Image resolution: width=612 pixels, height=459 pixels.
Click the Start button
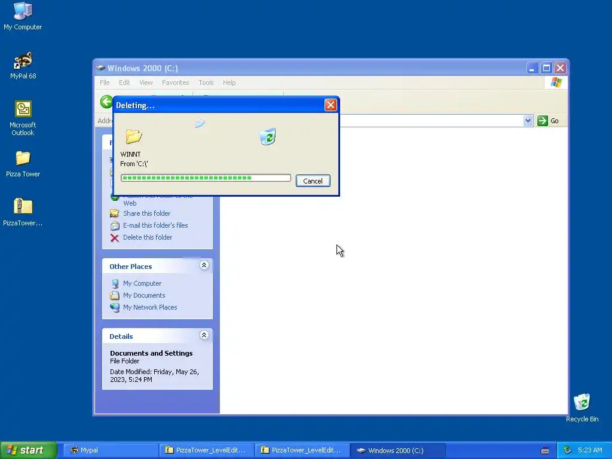29,450
